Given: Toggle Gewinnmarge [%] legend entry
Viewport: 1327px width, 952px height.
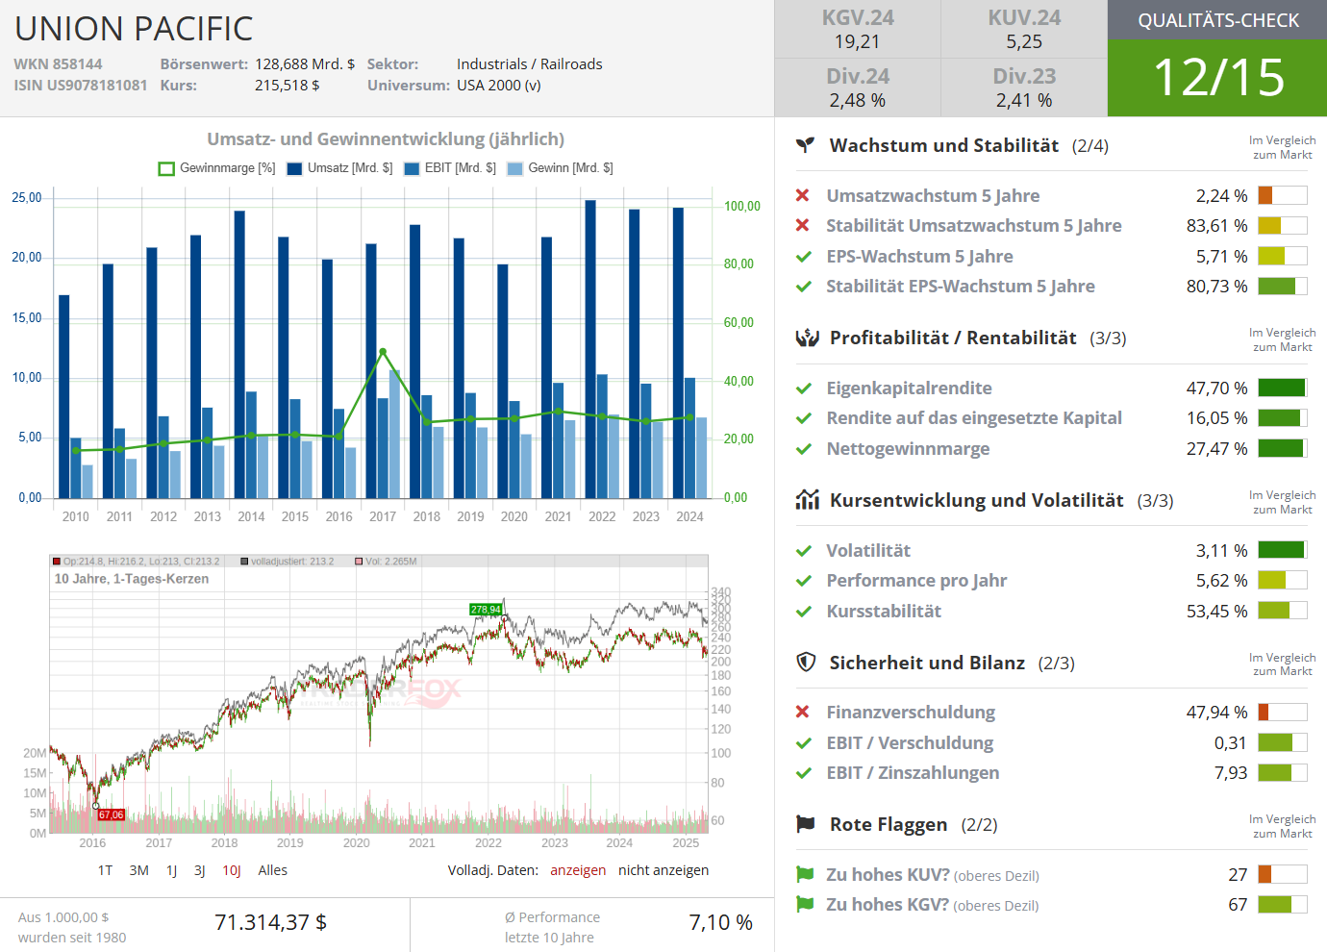Looking at the screenshot, I should (x=217, y=168).
